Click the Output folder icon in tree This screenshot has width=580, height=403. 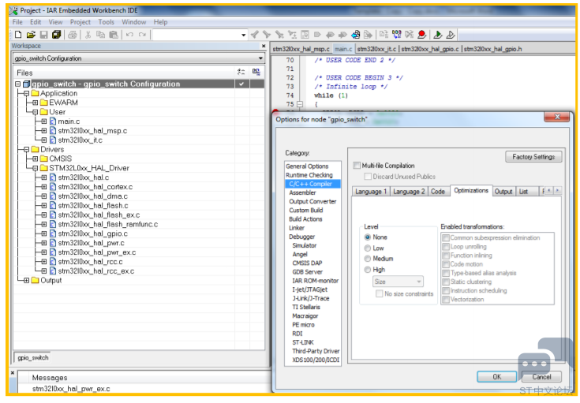pos(36,280)
